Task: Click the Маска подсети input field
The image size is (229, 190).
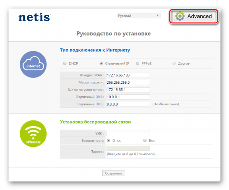Action: coord(128,82)
